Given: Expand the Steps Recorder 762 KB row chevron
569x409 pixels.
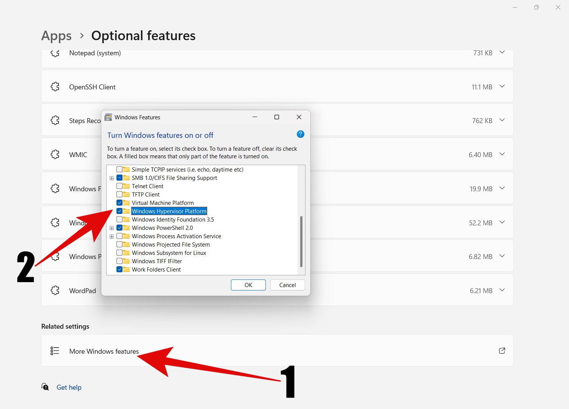Looking at the screenshot, I should point(502,120).
